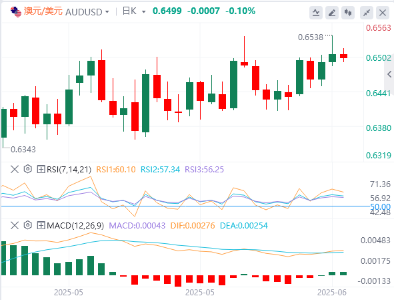This screenshot has width=394, height=300.
Task: Click the RSI1:60.10 orange legend value
Action: (x=116, y=170)
